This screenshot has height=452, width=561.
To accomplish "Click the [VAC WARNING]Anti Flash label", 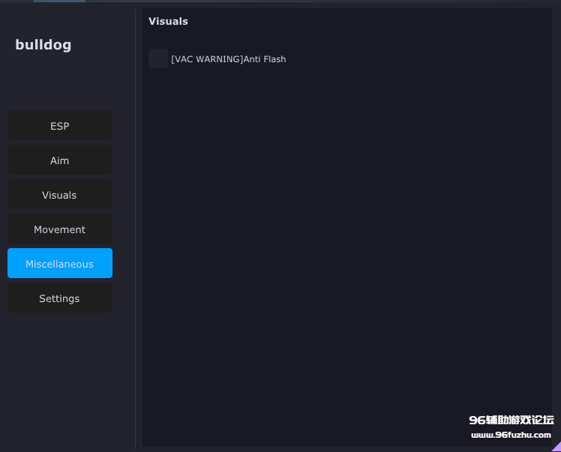I will tap(228, 59).
